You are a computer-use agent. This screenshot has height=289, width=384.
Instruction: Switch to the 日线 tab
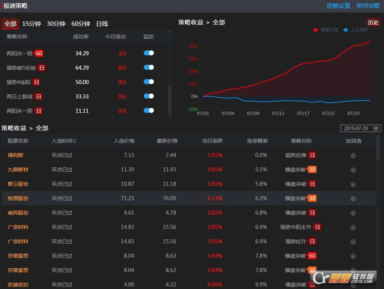pyautogui.click(x=102, y=24)
